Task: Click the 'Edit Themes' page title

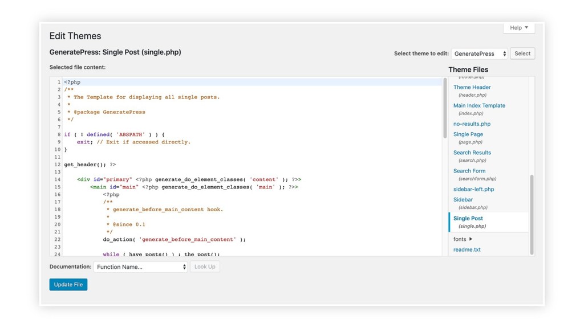Action: tap(75, 36)
